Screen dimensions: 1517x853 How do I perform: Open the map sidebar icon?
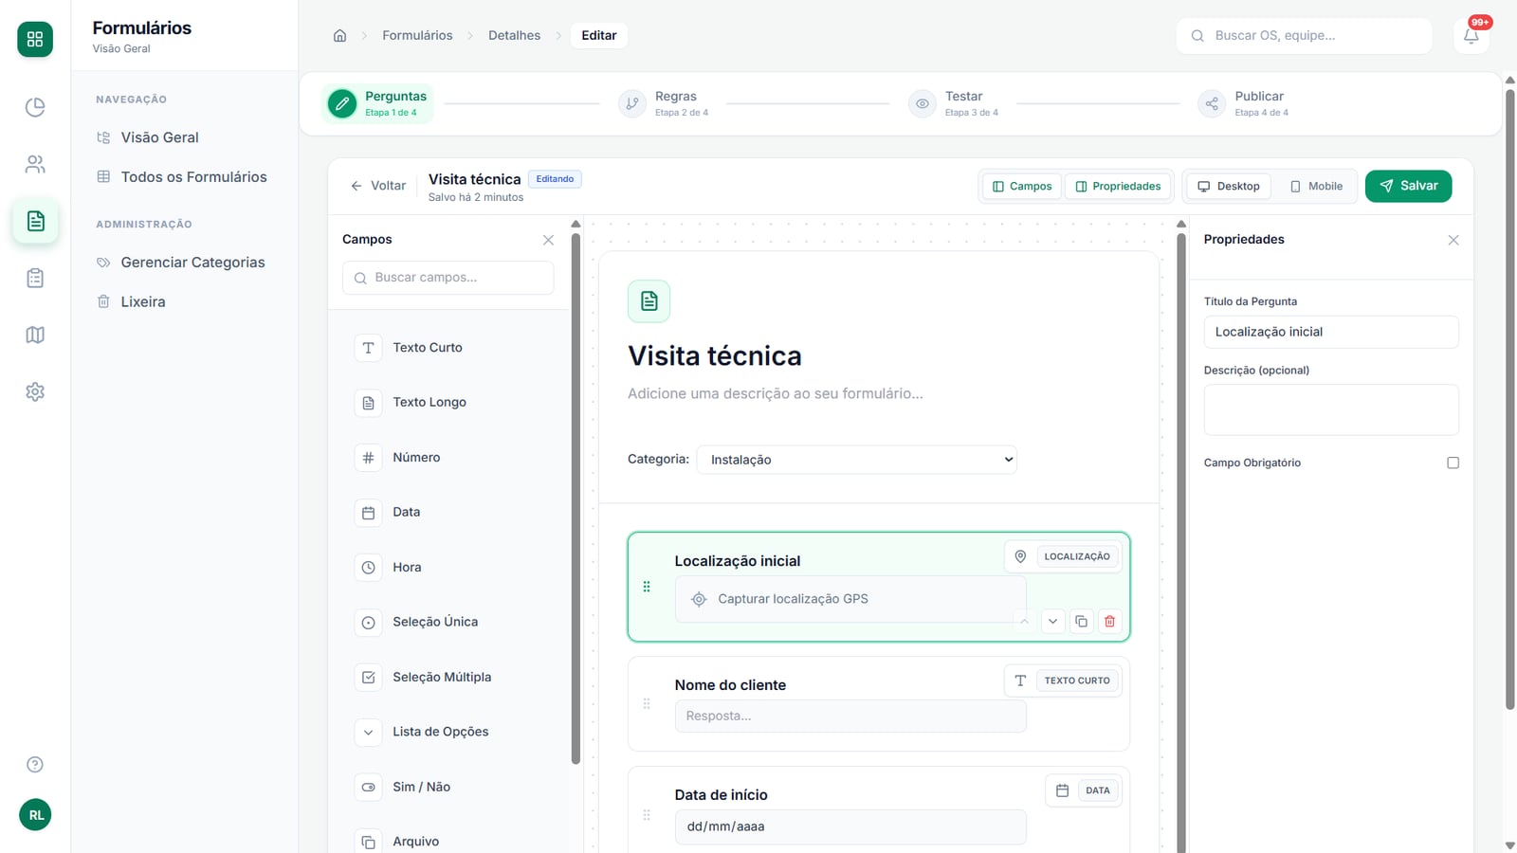pyautogui.click(x=35, y=335)
